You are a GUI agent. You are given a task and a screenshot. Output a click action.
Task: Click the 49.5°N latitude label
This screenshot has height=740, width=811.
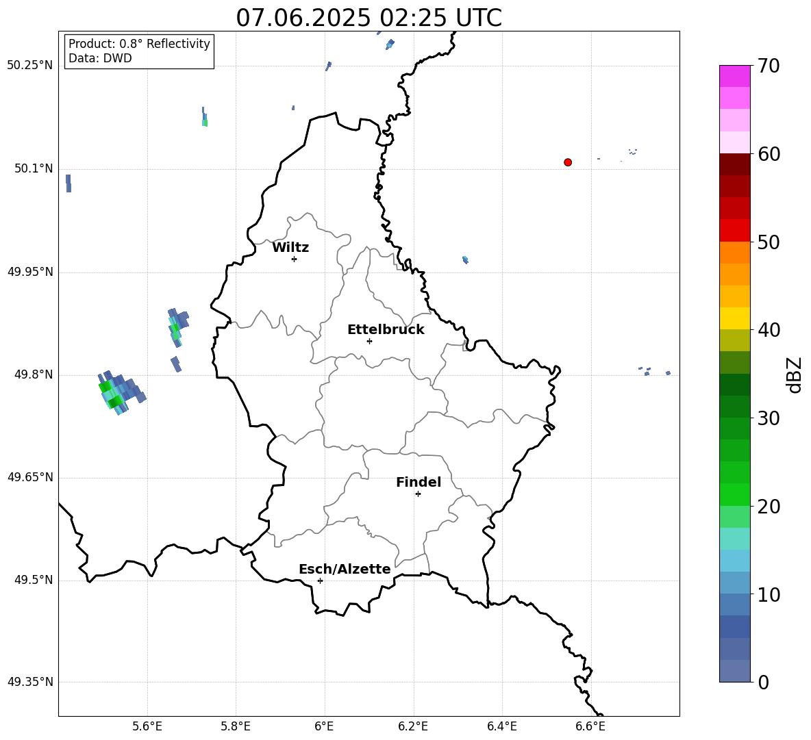pyautogui.click(x=33, y=580)
